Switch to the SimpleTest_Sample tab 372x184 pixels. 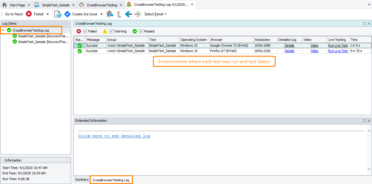click(56, 5)
